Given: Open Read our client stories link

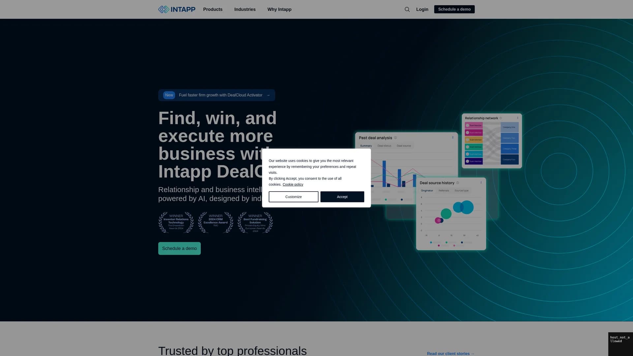Looking at the screenshot, I should point(451,353).
